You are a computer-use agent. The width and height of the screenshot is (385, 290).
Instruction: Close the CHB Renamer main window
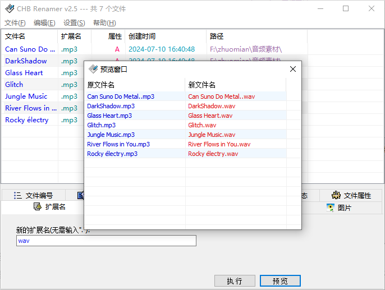pos(372,8)
